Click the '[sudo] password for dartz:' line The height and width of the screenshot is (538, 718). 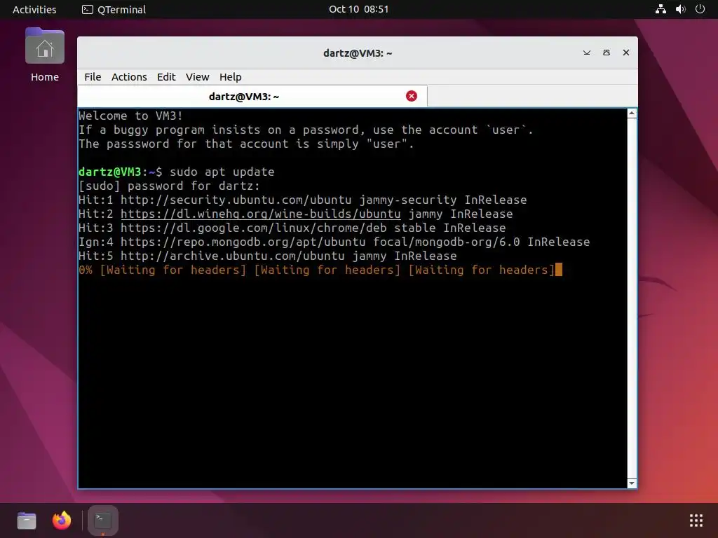tap(170, 186)
